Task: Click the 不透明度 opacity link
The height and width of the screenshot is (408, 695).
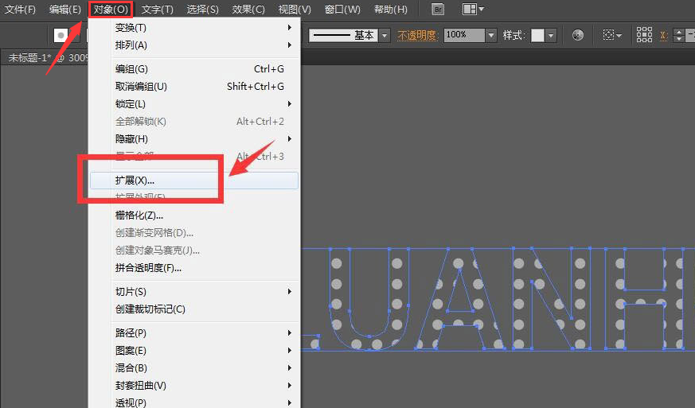Action: pos(416,35)
